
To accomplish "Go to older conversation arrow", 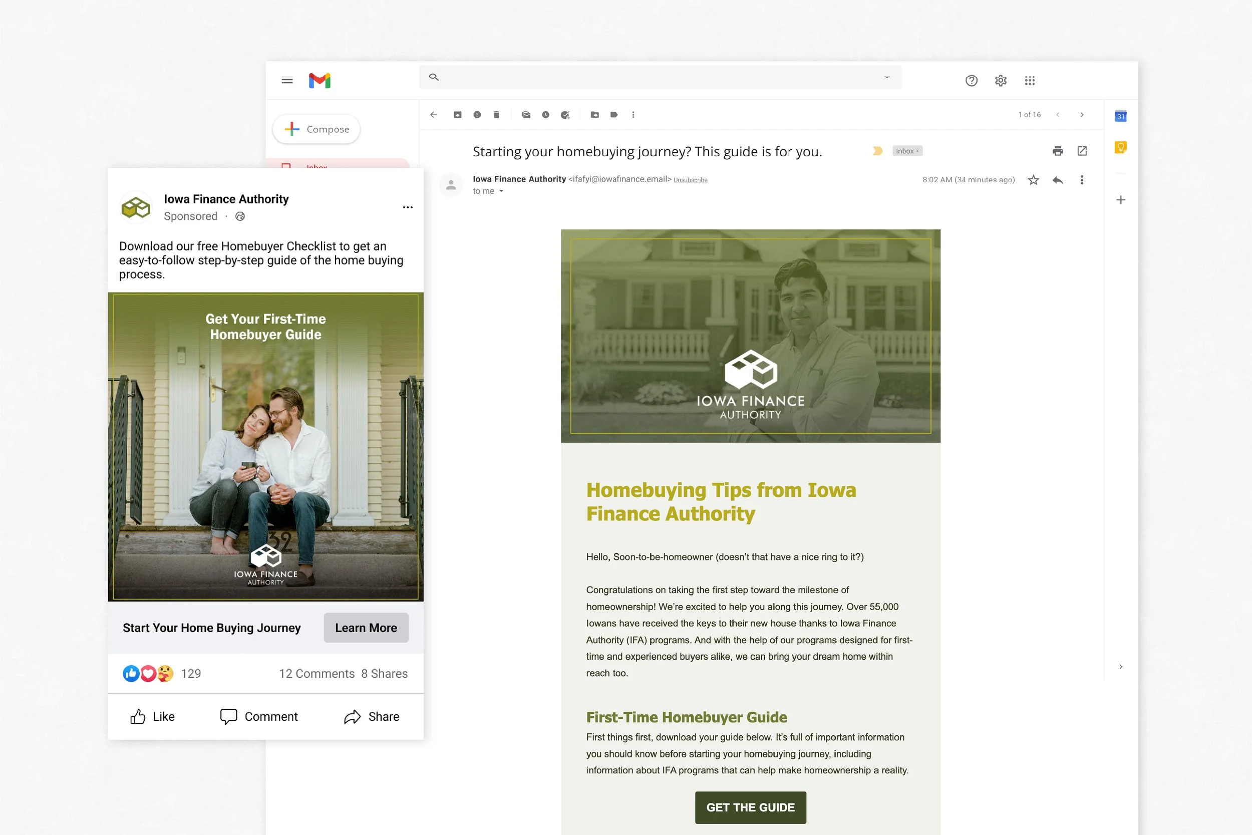I will pos(1082,115).
